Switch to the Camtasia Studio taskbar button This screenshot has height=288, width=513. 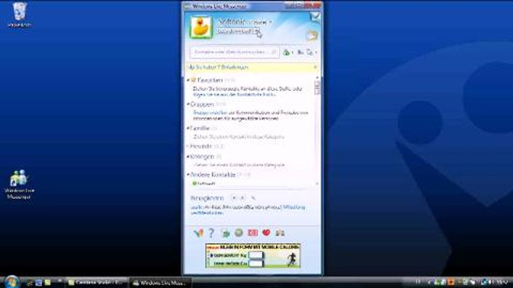[97, 283]
